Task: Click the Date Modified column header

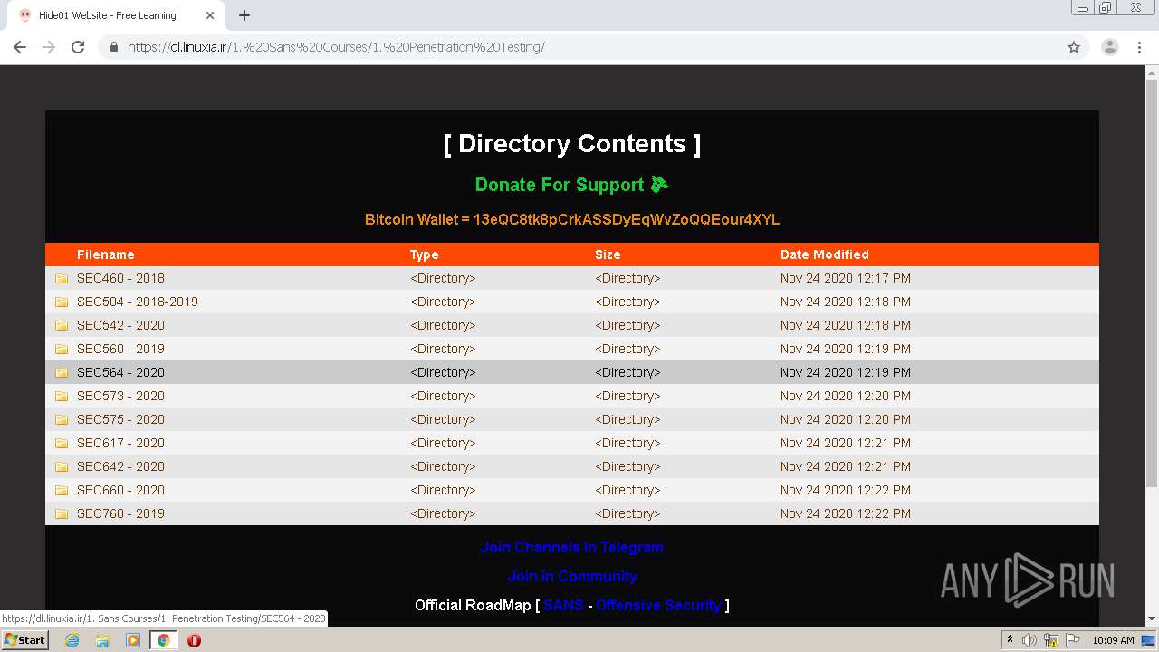Action: [x=825, y=254]
